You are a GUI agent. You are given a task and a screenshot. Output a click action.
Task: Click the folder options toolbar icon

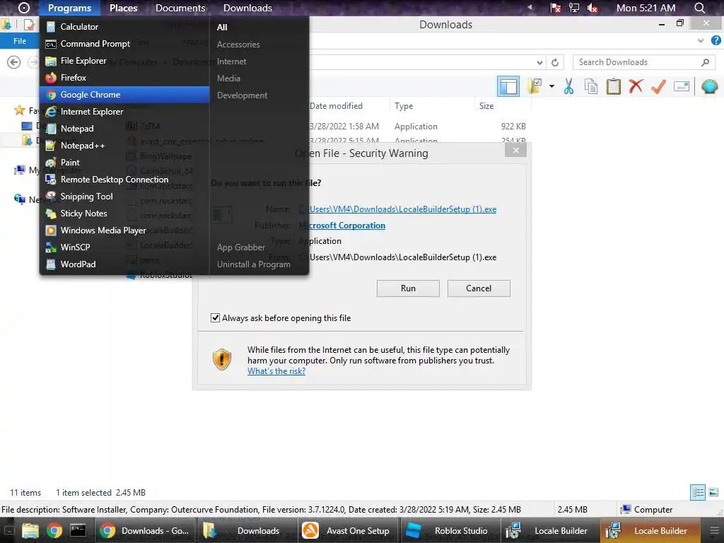click(535, 86)
